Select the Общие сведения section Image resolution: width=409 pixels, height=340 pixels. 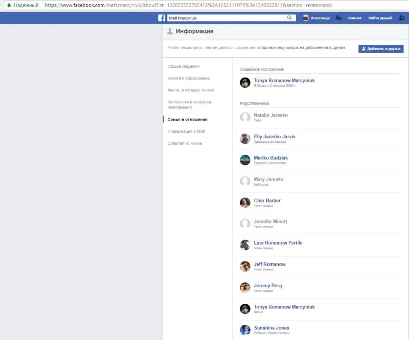coord(184,66)
